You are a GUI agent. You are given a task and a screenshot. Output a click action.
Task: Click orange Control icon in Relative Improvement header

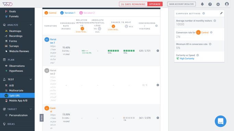pos(82,29)
